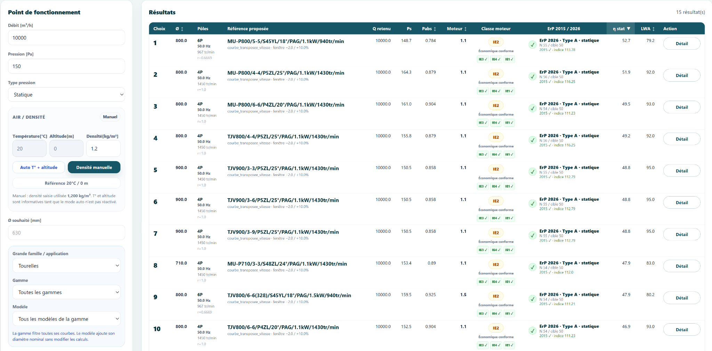Click IE4 badge in row 3
This screenshot has width=712, height=351.
pyautogui.click(x=496, y=123)
